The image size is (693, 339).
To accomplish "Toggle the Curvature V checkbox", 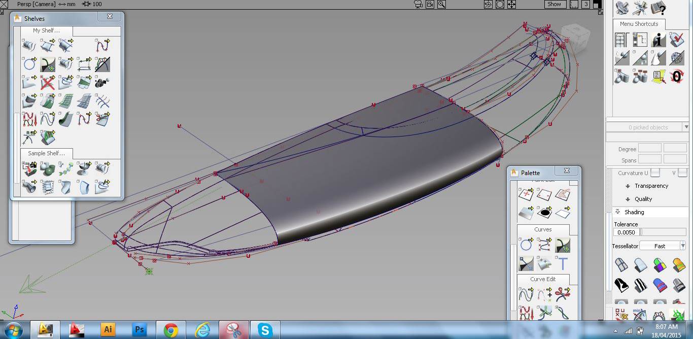I will tap(682, 173).
